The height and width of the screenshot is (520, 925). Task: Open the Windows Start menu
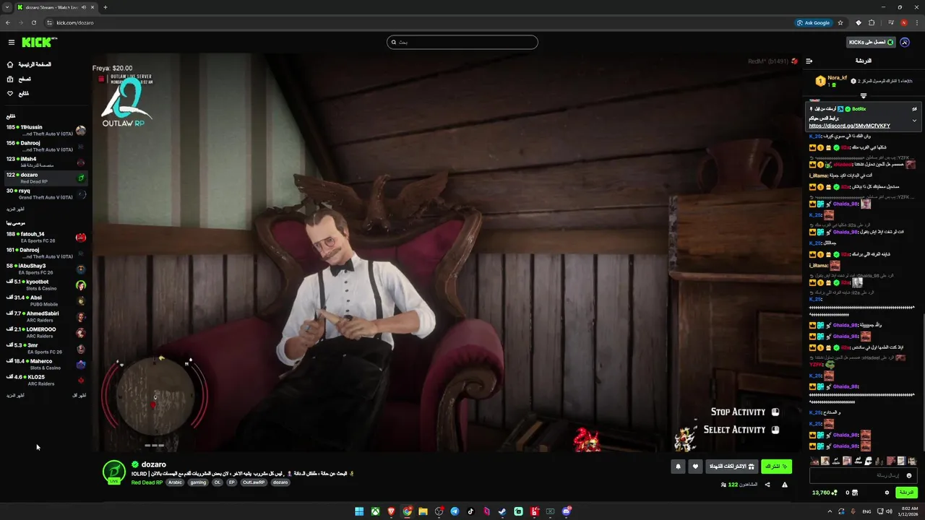point(359,511)
